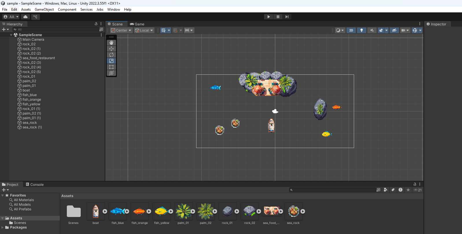Image resolution: width=462 pixels, height=234 pixels.
Task: Select sea_food_restaurant in the Hierarchy
Action: pyautogui.click(x=38, y=58)
